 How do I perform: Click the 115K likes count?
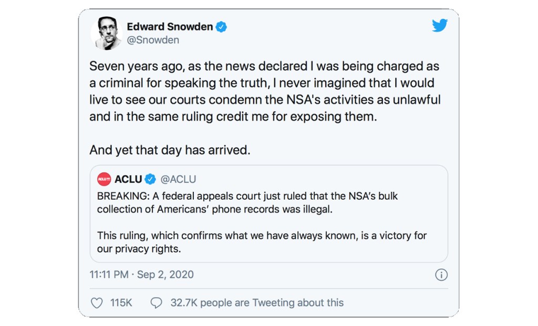tap(121, 303)
